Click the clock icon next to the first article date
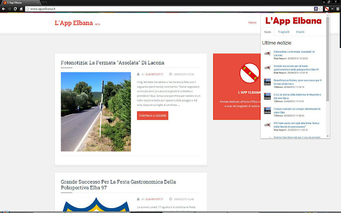Screen dimensions: 341x213 coord(170,74)
